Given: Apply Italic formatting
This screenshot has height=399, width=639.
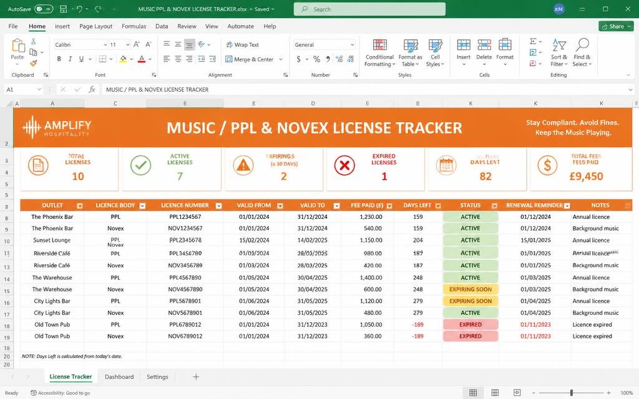Looking at the screenshot, I should (x=70, y=59).
